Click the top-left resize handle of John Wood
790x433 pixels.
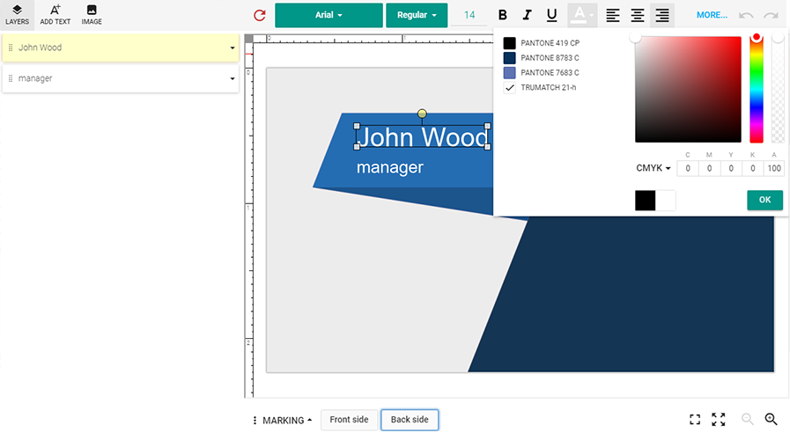pos(357,126)
